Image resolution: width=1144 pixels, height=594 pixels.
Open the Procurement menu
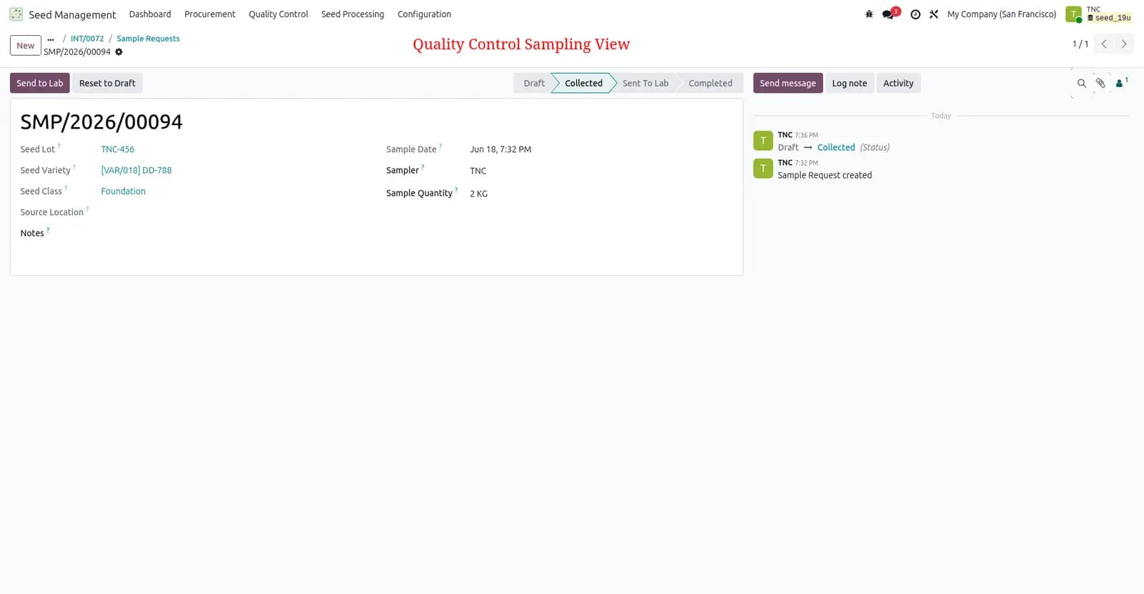click(x=209, y=14)
